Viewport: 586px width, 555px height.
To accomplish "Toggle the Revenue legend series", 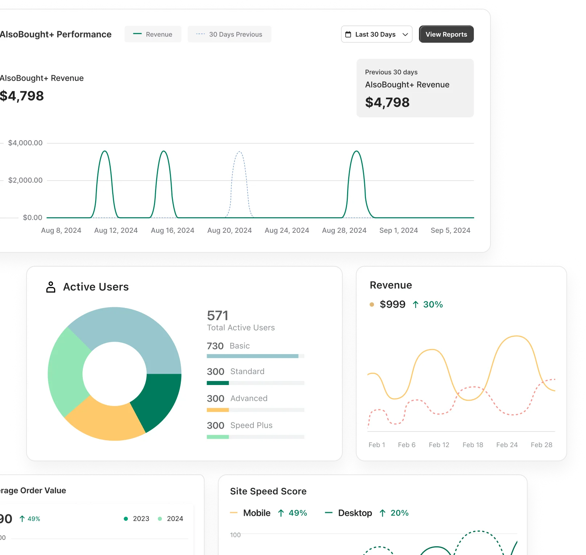I will click(x=153, y=34).
